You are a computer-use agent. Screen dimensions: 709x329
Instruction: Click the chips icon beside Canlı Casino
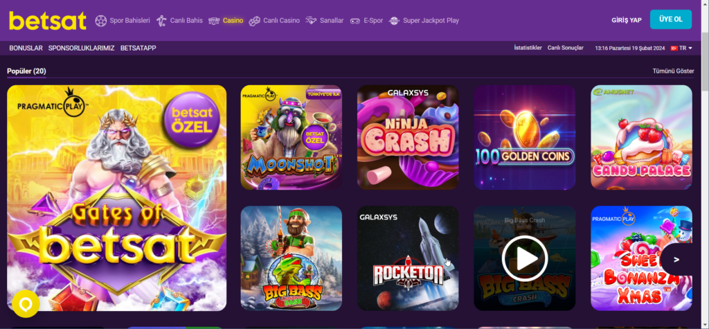pyautogui.click(x=255, y=21)
